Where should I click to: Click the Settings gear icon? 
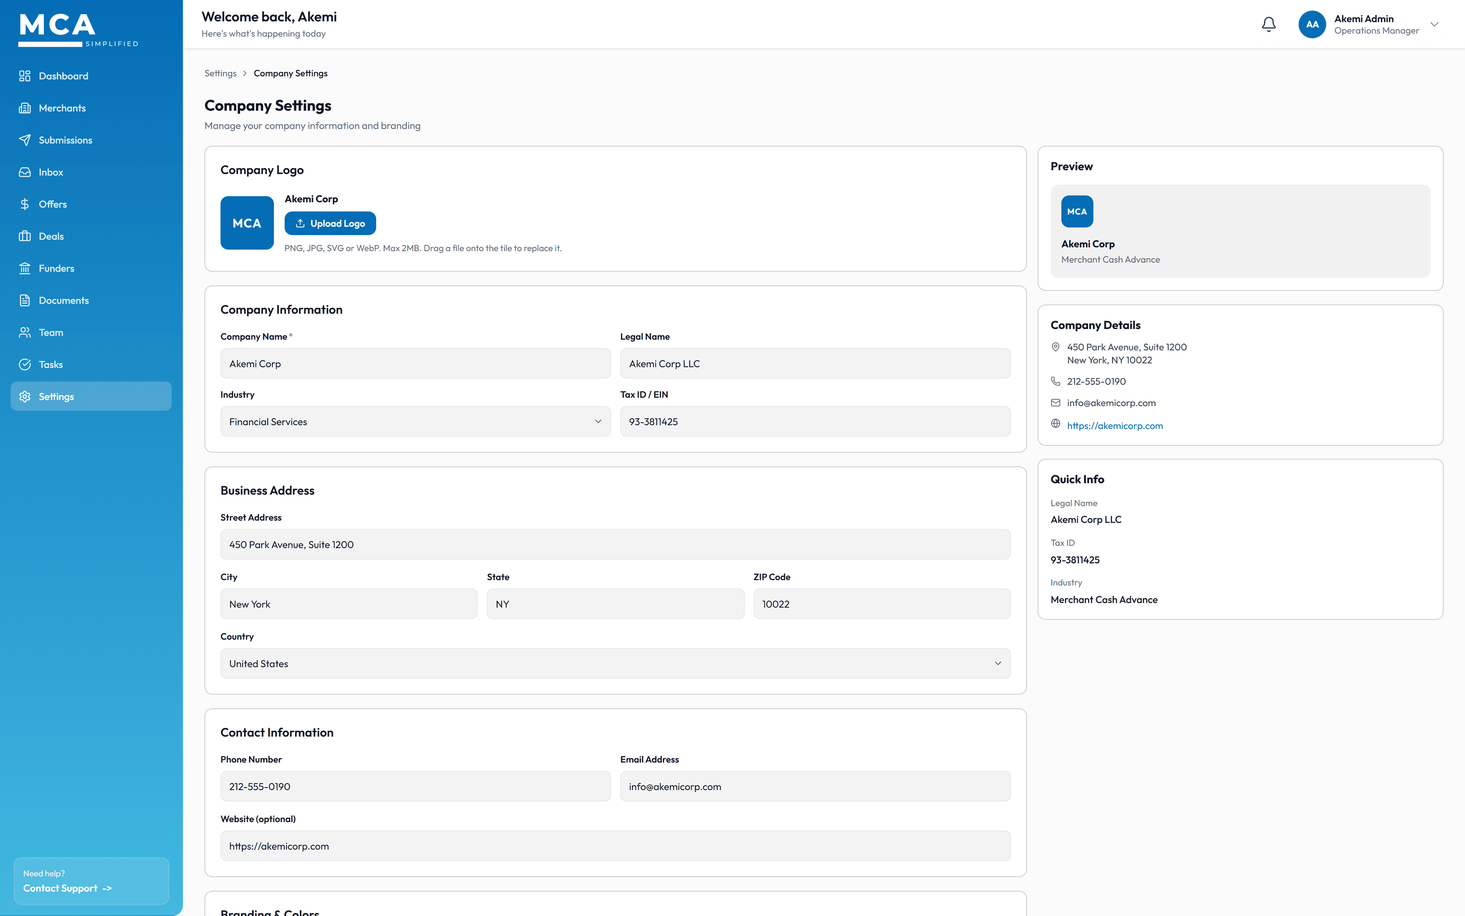tap(25, 397)
